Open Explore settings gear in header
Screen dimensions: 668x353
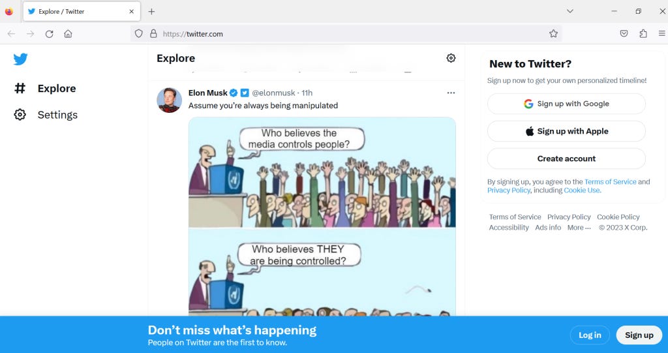point(451,58)
